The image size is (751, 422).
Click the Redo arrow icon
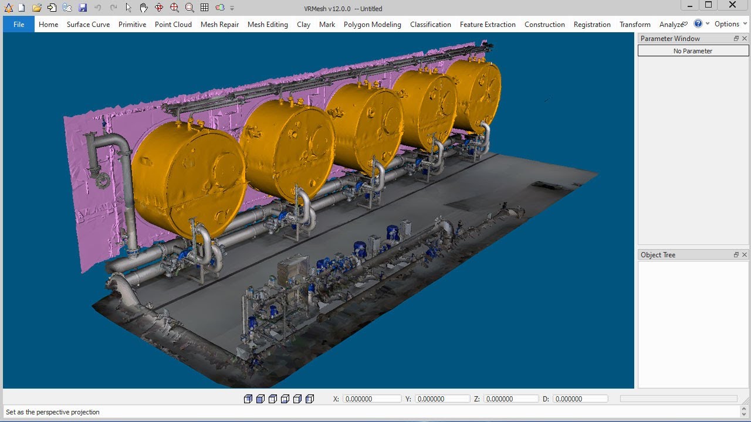click(113, 8)
